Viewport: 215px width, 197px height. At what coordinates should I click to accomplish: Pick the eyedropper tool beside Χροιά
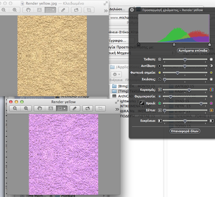[x=142, y=103]
